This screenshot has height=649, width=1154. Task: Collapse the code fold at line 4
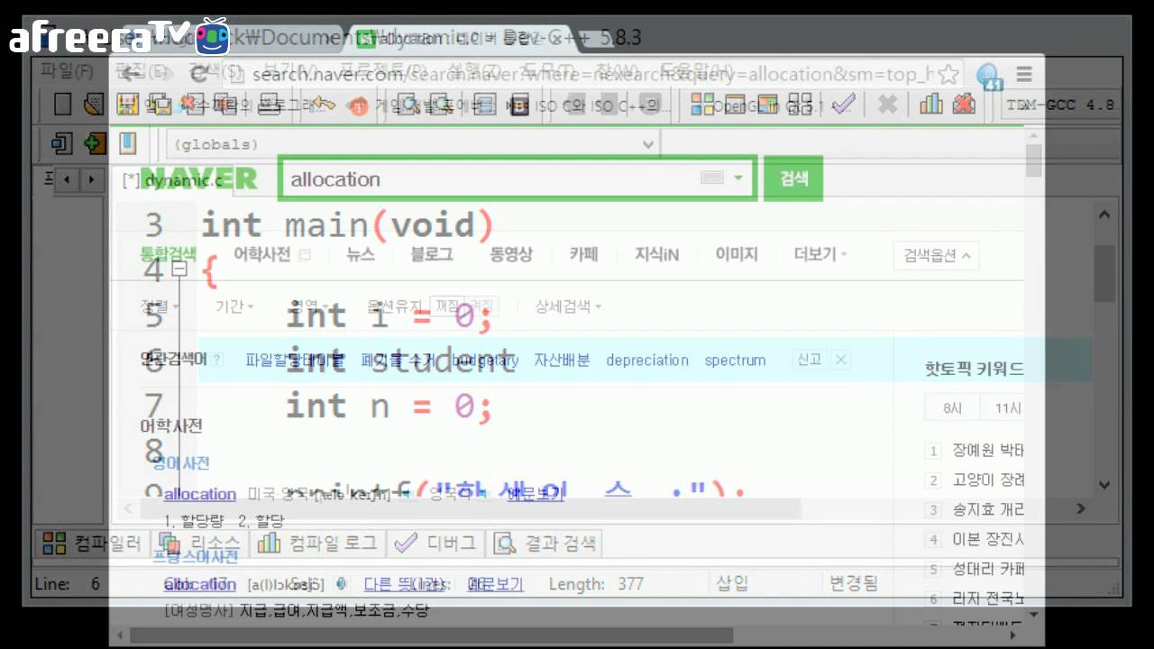click(179, 269)
